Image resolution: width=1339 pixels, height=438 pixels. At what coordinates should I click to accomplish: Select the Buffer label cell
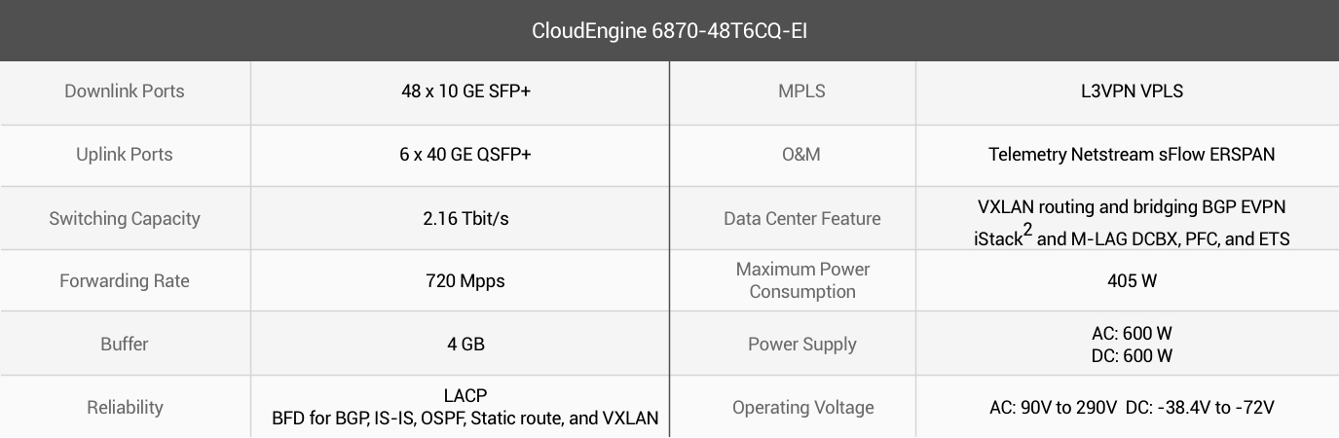[125, 344]
